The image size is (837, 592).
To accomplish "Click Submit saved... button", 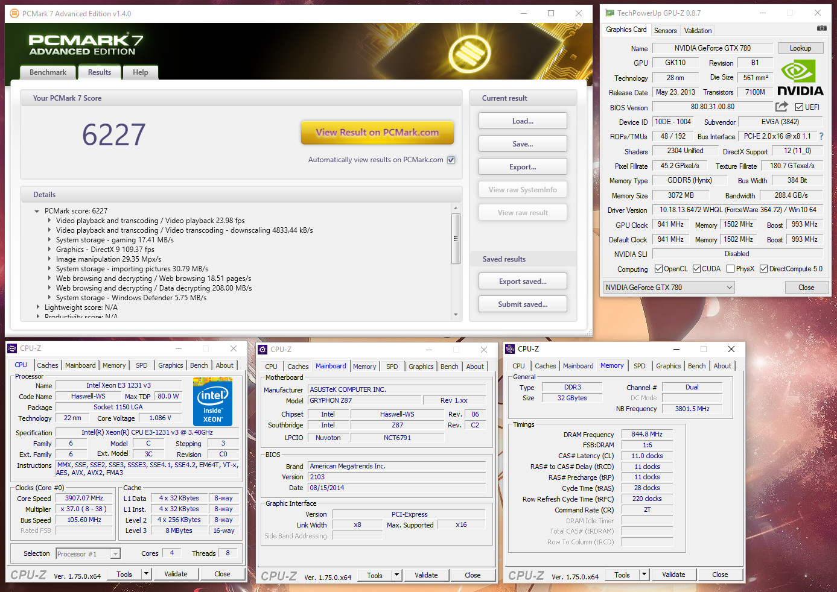I will coord(523,304).
